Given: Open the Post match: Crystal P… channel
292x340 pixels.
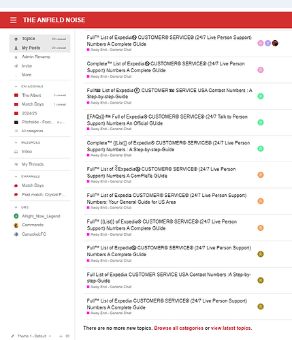Looking at the screenshot, I should point(44,195).
